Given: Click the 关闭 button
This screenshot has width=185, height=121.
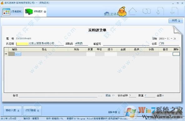Looking at the screenshot, I should point(176,21).
